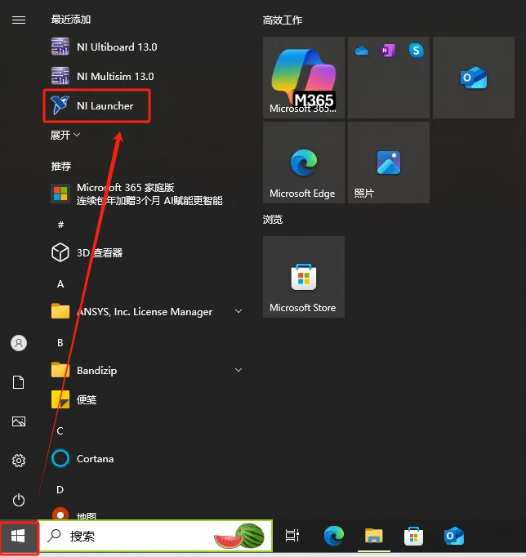The height and width of the screenshot is (557, 526).
Task: Select the 高效工作 tile group header
Action: [x=283, y=20]
